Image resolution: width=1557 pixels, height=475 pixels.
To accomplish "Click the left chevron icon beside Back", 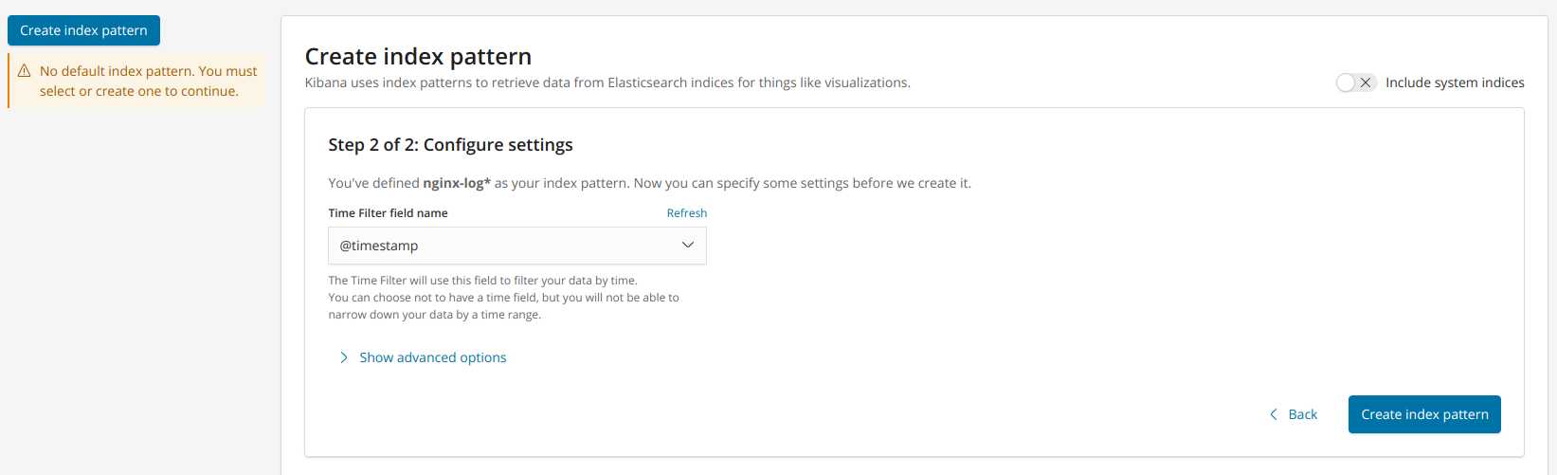I will 1273,414.
